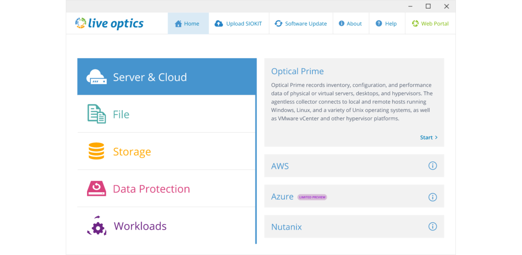Click the Server & Cloud icon
Image resolution: width=522 pixels, height=255 pixels.
(96, 77)
